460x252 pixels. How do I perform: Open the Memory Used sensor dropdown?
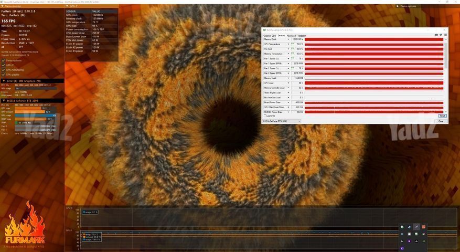288,78
